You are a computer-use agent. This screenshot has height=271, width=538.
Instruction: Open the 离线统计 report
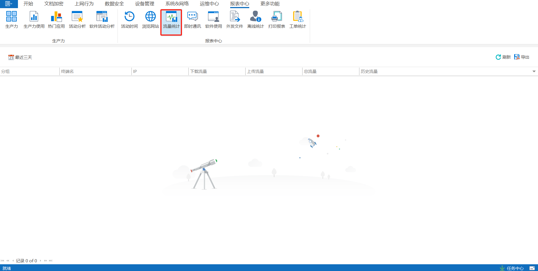[255, 20]
